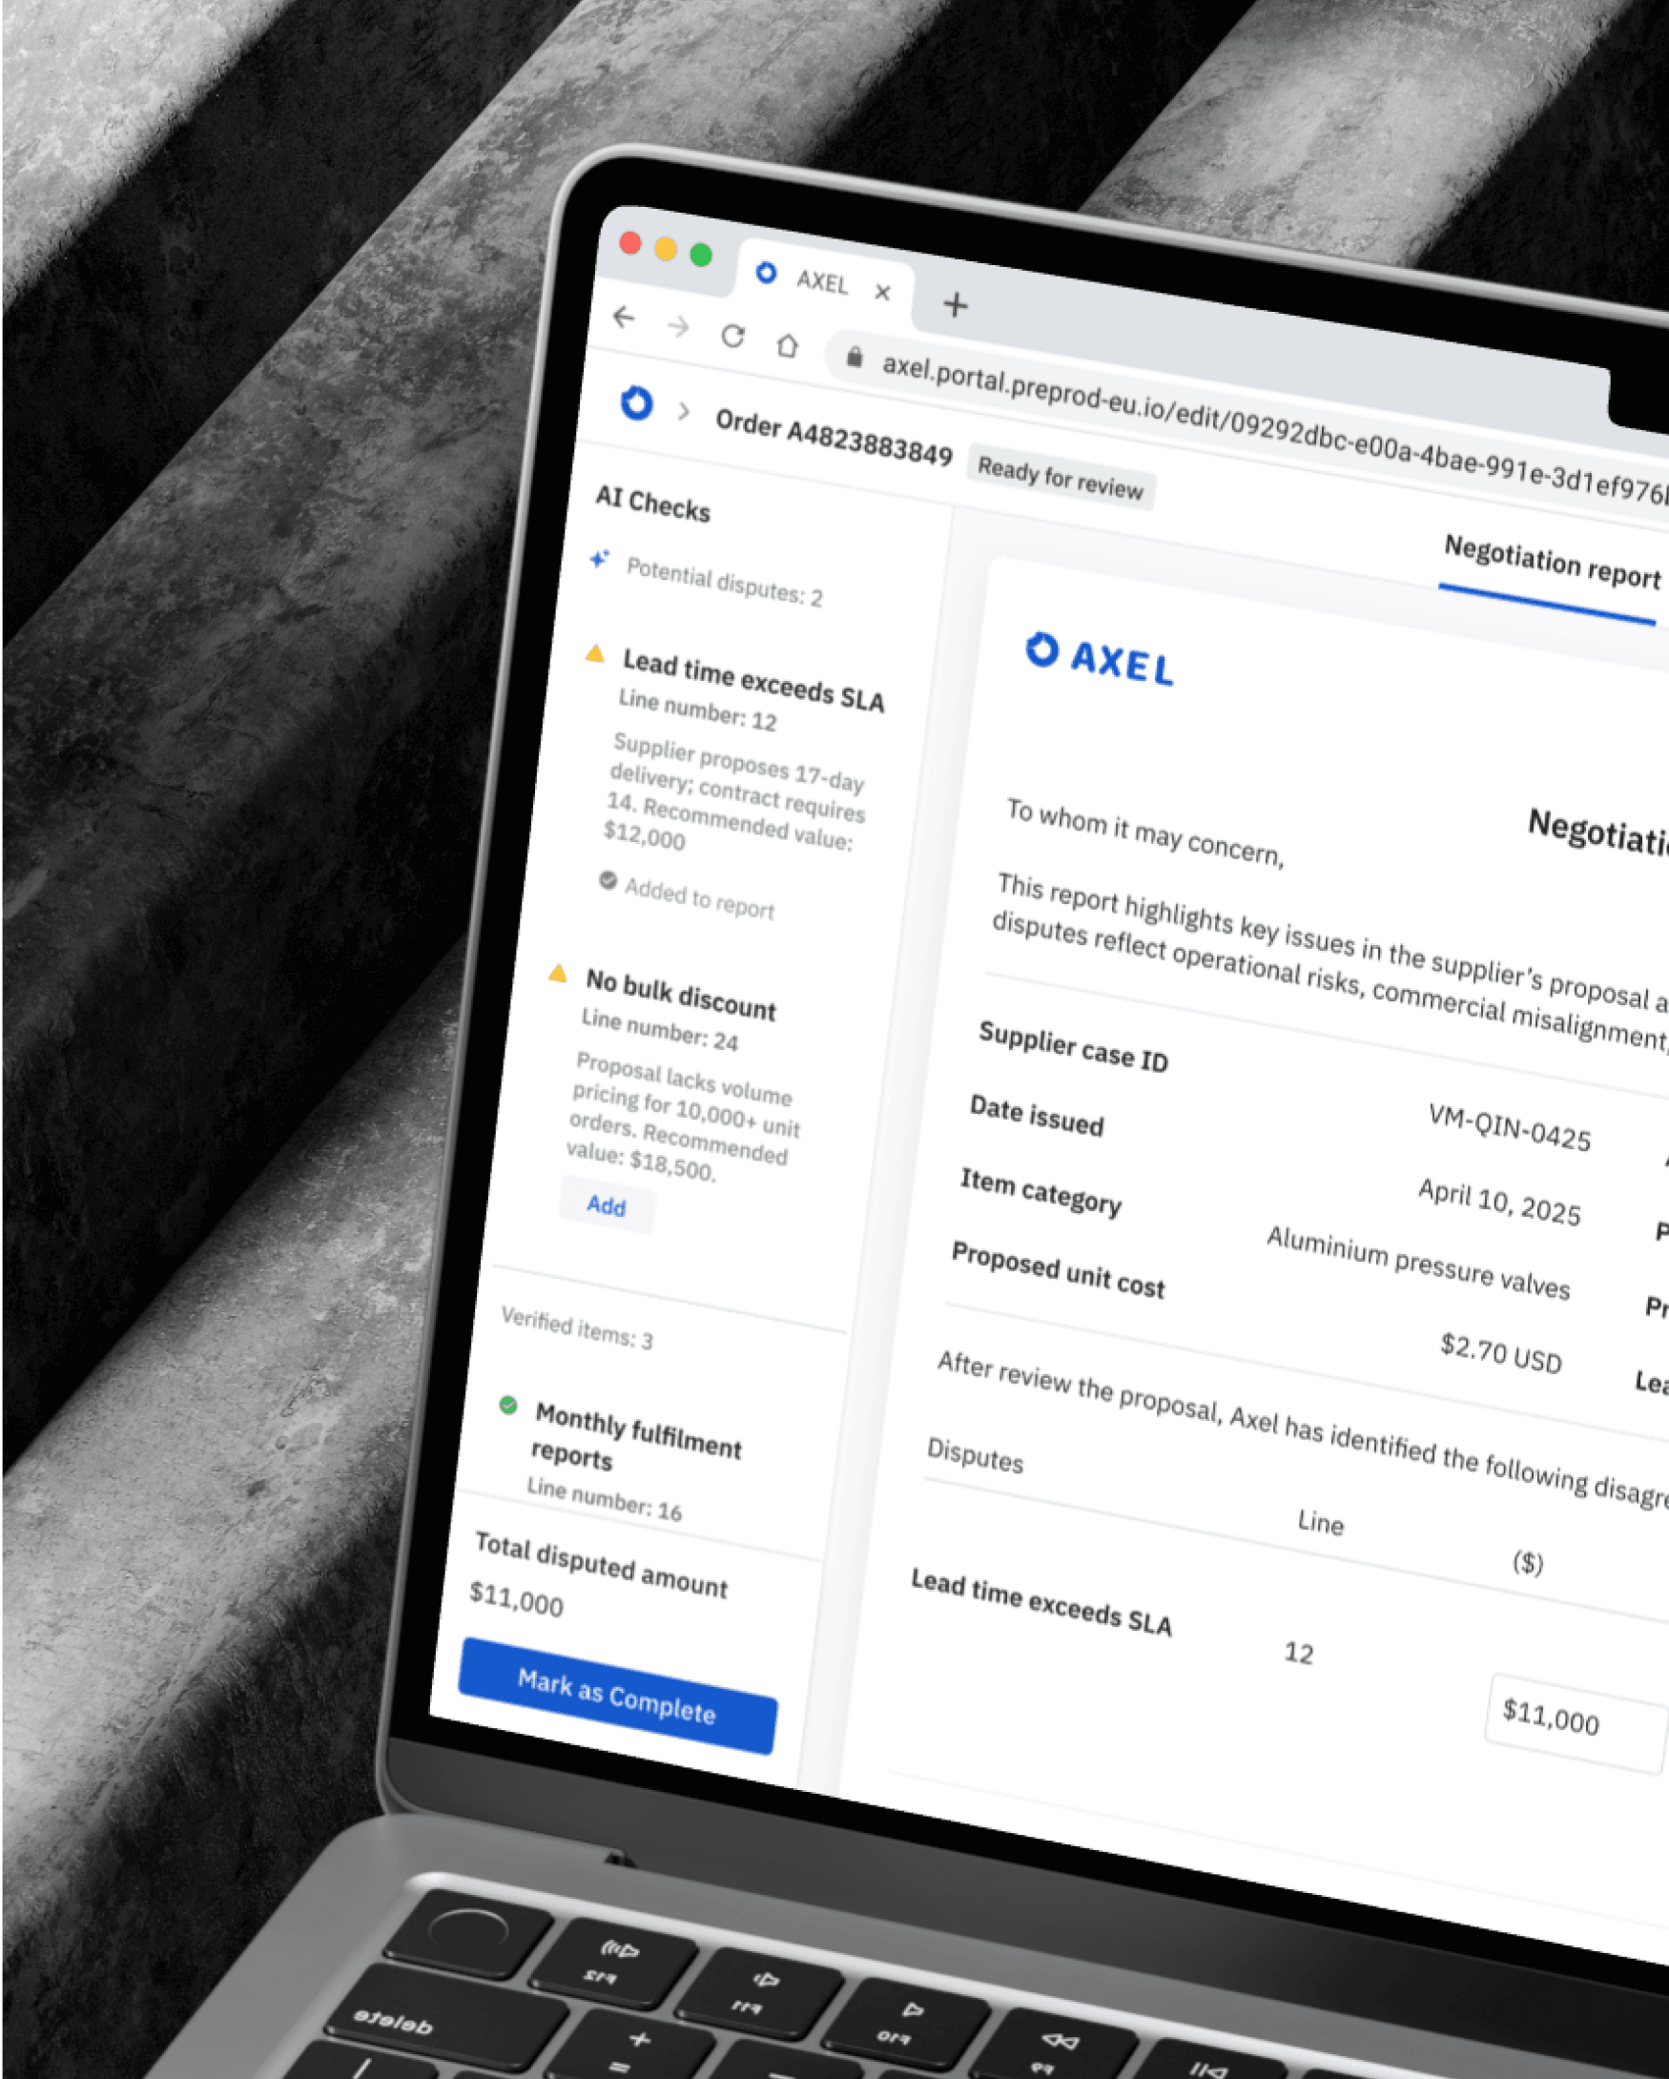Click the Line column header in Disputes
This screenshot has width=1669, height=2079.
[1320, 1522]
